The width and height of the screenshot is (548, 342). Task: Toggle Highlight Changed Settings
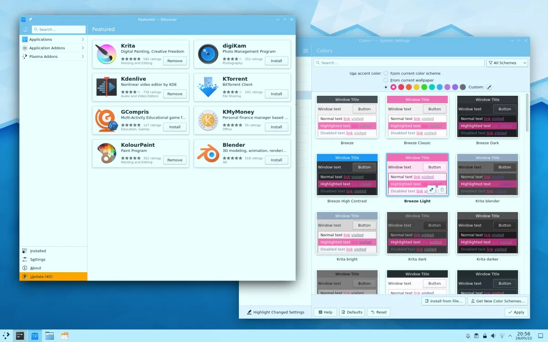pos(275,312)
